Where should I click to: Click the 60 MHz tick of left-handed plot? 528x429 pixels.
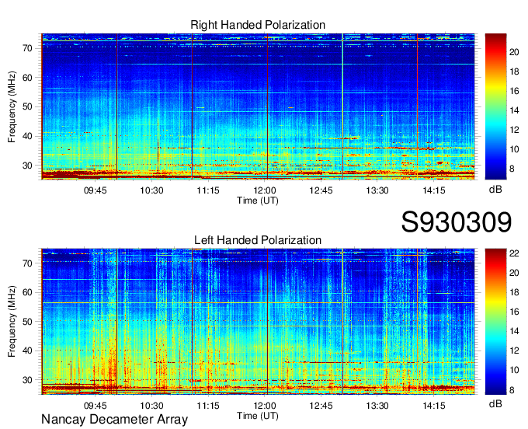[x=28, y=292]
